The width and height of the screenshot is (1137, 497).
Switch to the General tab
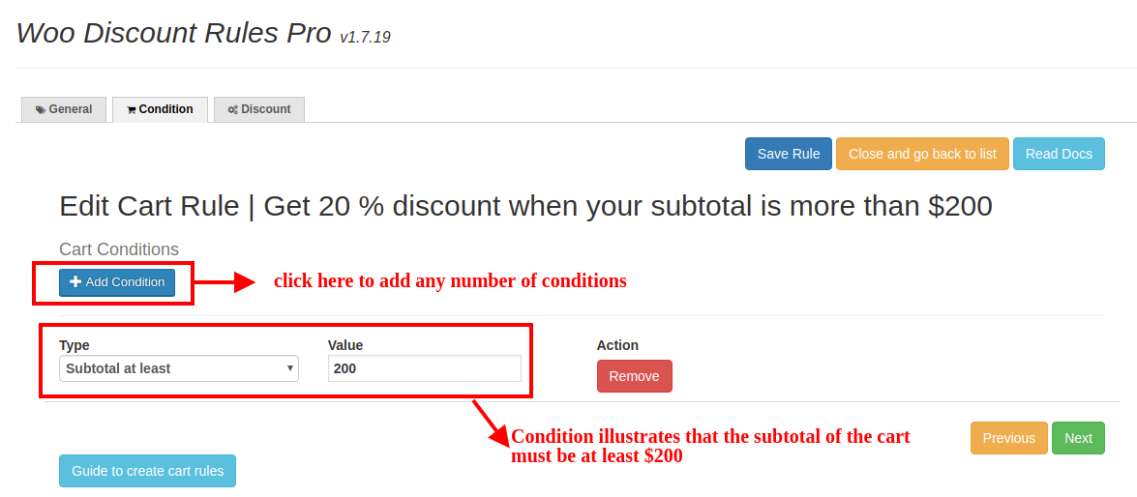(64, 109)
